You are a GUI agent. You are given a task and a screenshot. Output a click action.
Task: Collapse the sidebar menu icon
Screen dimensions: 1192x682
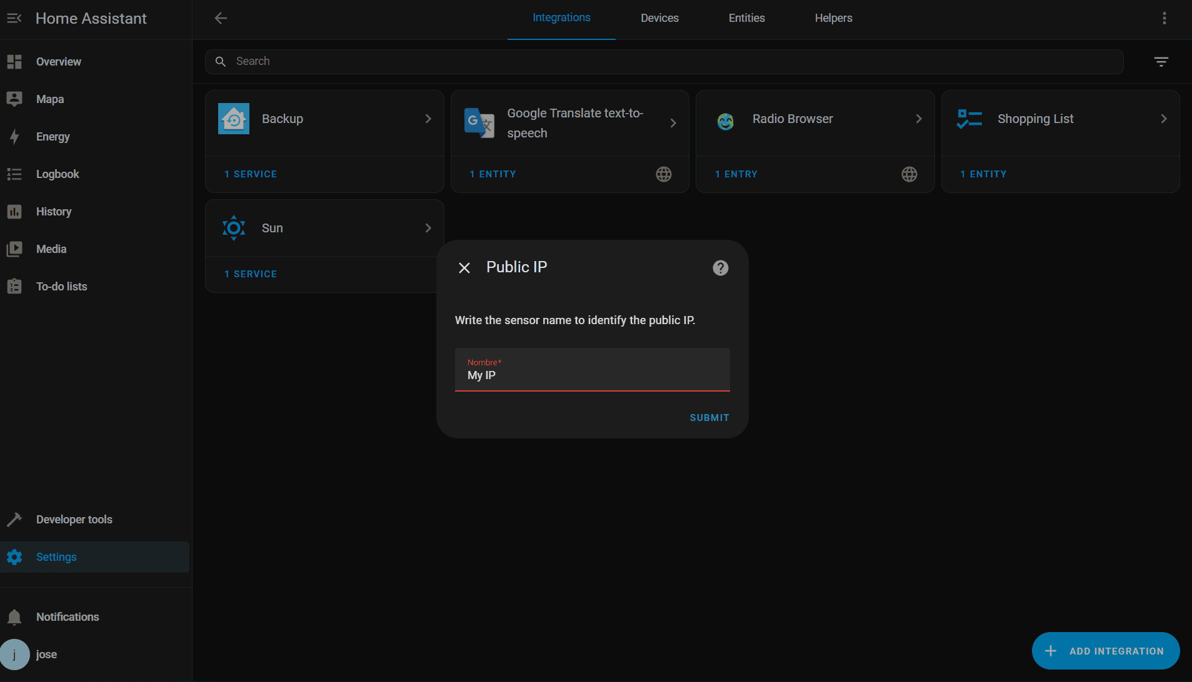14,18
